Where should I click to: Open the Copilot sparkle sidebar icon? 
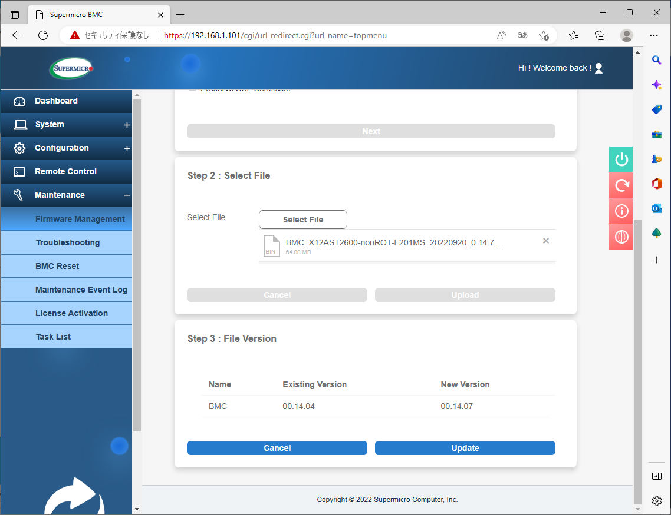[656, 85]
